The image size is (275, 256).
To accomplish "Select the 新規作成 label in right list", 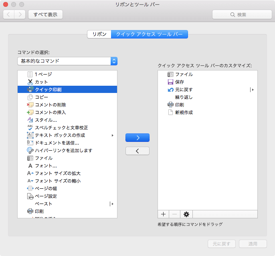I will (x=184, y=112).
